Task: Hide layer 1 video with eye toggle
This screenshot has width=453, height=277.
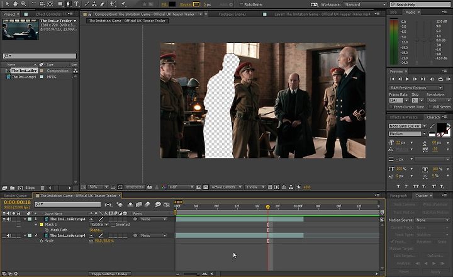Action: tap(4, 219)
